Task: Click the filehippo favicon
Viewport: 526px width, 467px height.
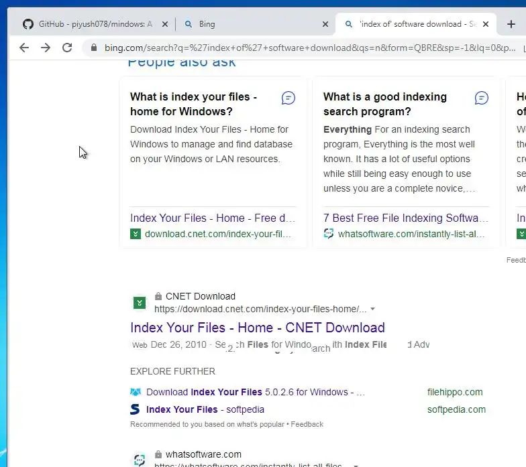Action: [x=136, y=391]
